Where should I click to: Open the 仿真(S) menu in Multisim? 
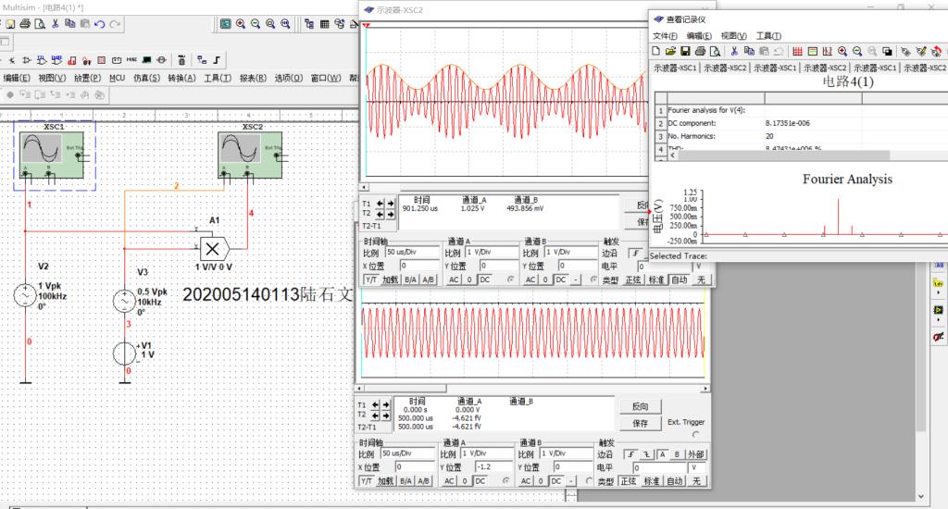pos(146,78)
